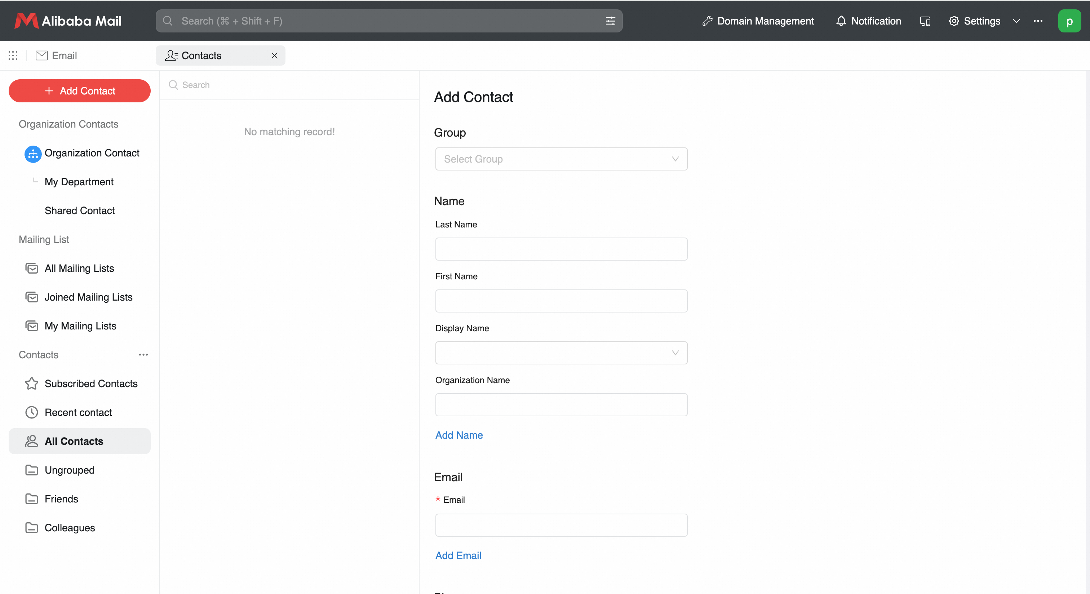1090x594 pixels.
Task: Open the Friends folder
Action: pos(52,498)
